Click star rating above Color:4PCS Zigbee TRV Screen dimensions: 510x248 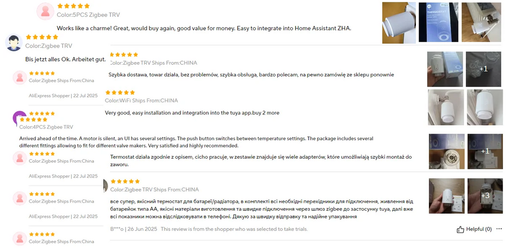(32, 120)
